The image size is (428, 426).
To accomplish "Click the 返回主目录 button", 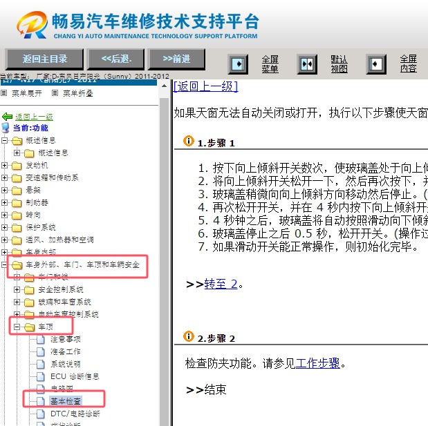I will coord(44,59).
